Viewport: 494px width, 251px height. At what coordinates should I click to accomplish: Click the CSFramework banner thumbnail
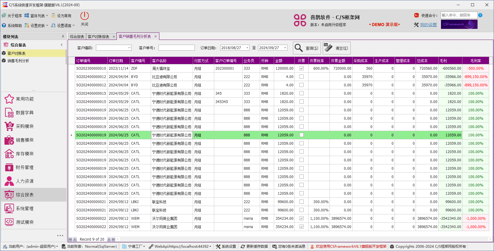point(459,24)
